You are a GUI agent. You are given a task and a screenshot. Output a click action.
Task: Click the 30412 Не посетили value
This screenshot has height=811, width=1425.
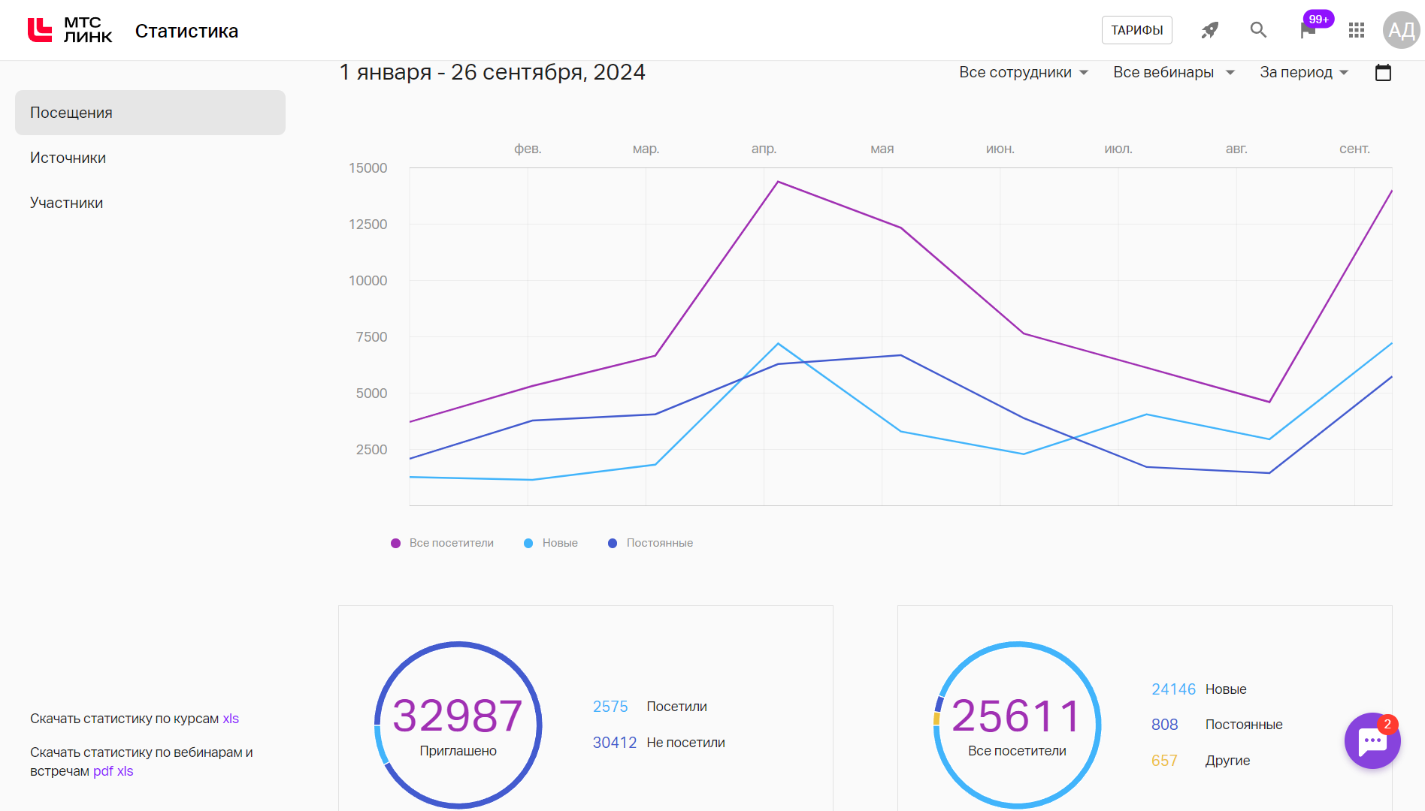point(615,743)
